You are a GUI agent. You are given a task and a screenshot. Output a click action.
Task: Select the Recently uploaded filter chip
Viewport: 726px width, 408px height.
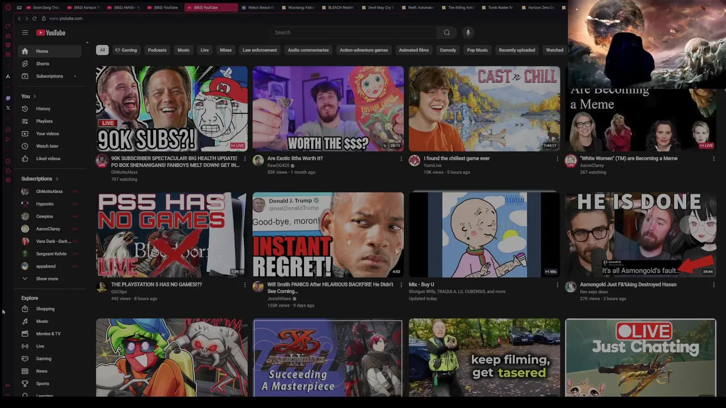pos(517,50)
